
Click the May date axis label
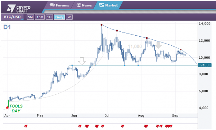point(40,115)
